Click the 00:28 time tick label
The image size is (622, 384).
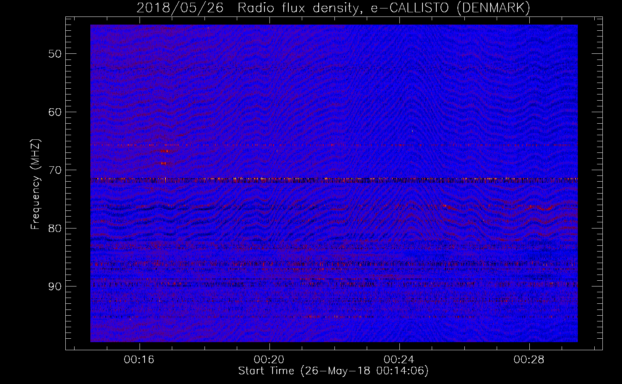point(529,359)
